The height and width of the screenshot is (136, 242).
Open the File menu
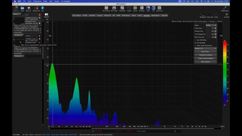coord(24,1)
